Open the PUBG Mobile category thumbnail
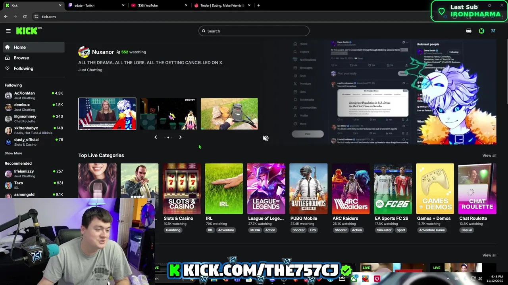The image size is (508, 285). pos(308,188)
